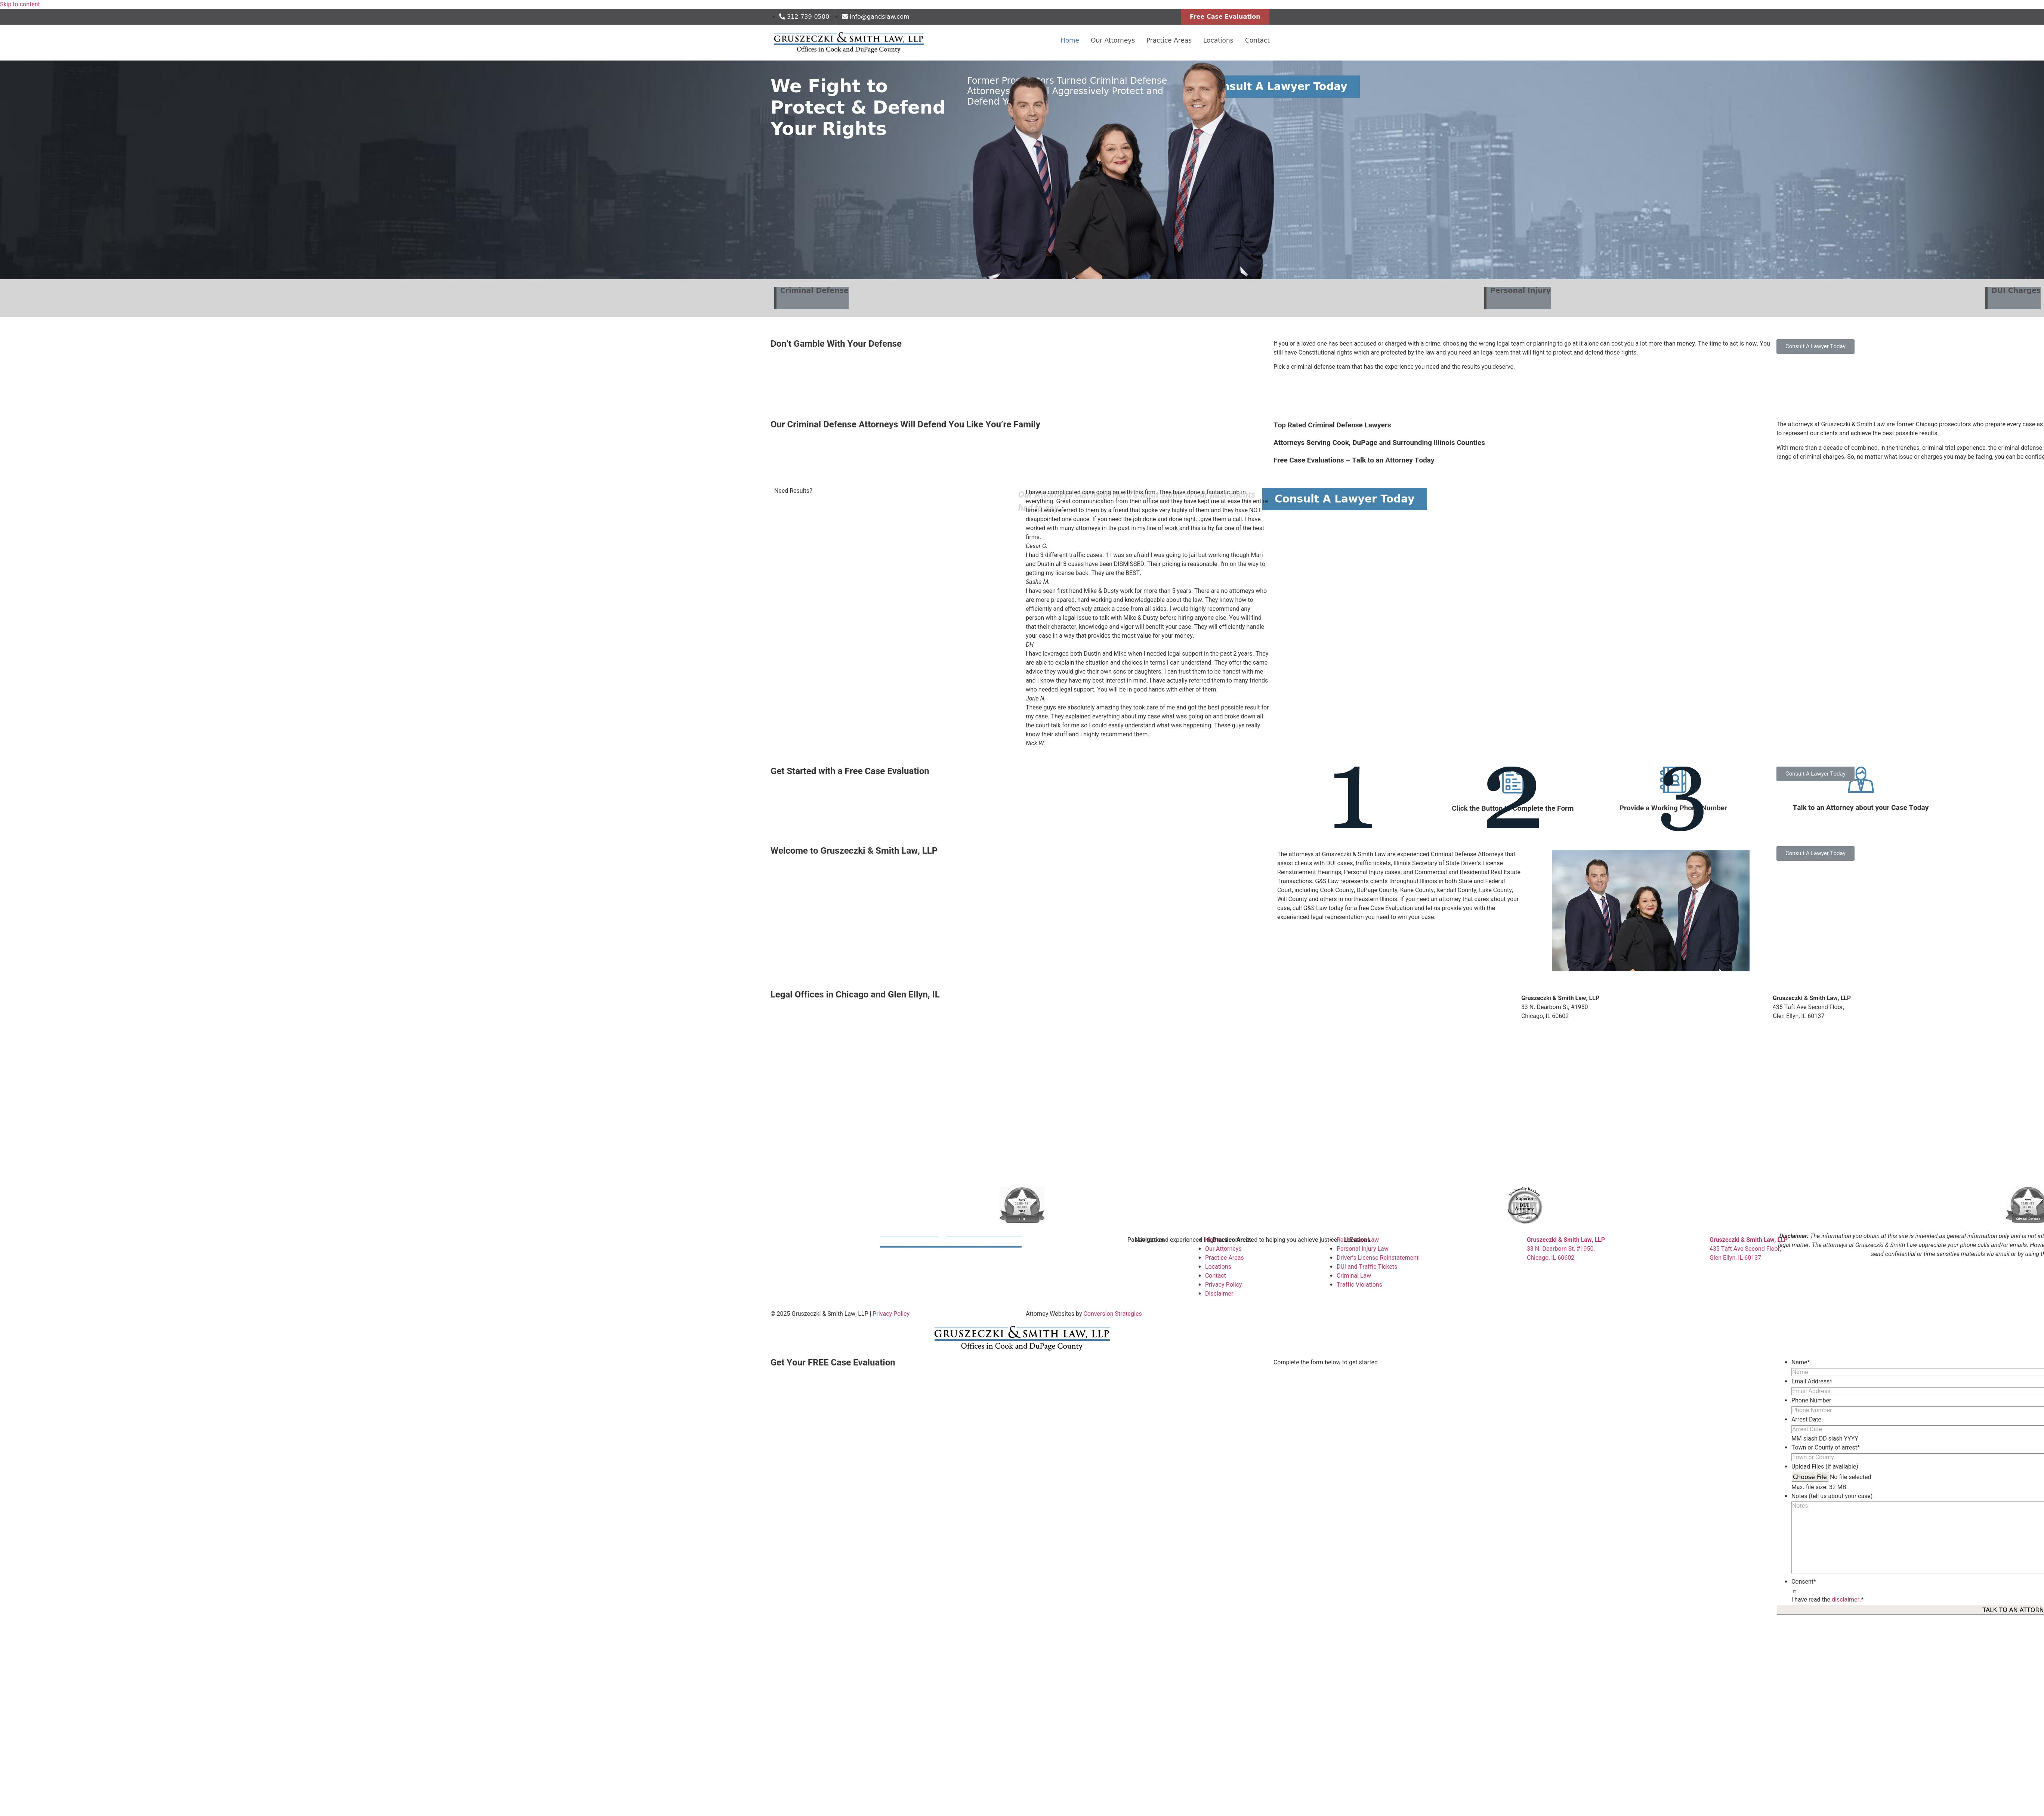Open Traffic Violations link
Viewport: 2044px width, 1816px height.
tap(1359, 1285)
